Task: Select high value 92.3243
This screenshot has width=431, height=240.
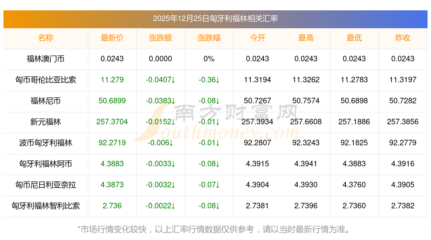Action: 306,143
